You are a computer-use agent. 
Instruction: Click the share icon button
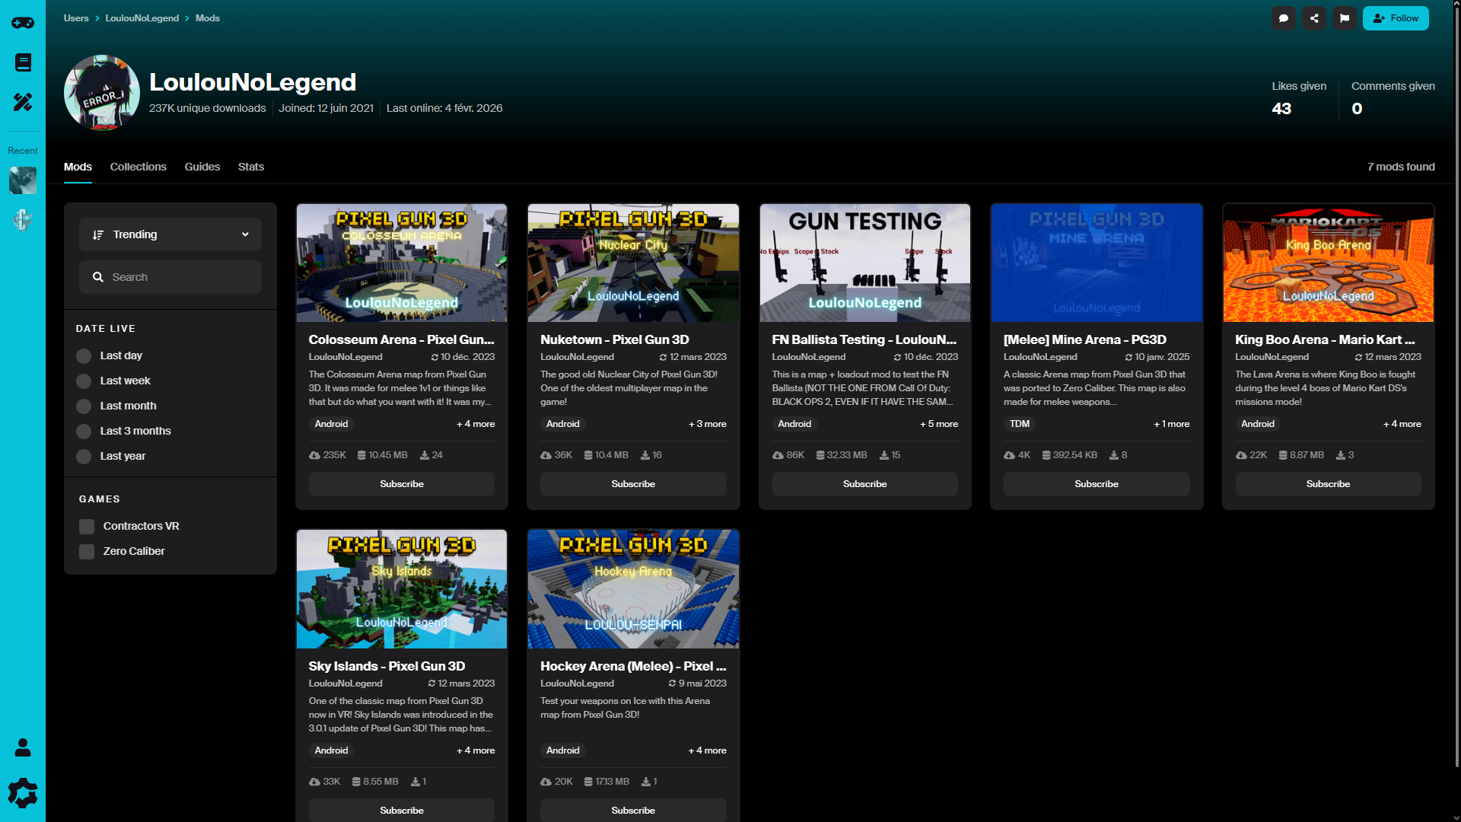click(x=1314, y=18)
